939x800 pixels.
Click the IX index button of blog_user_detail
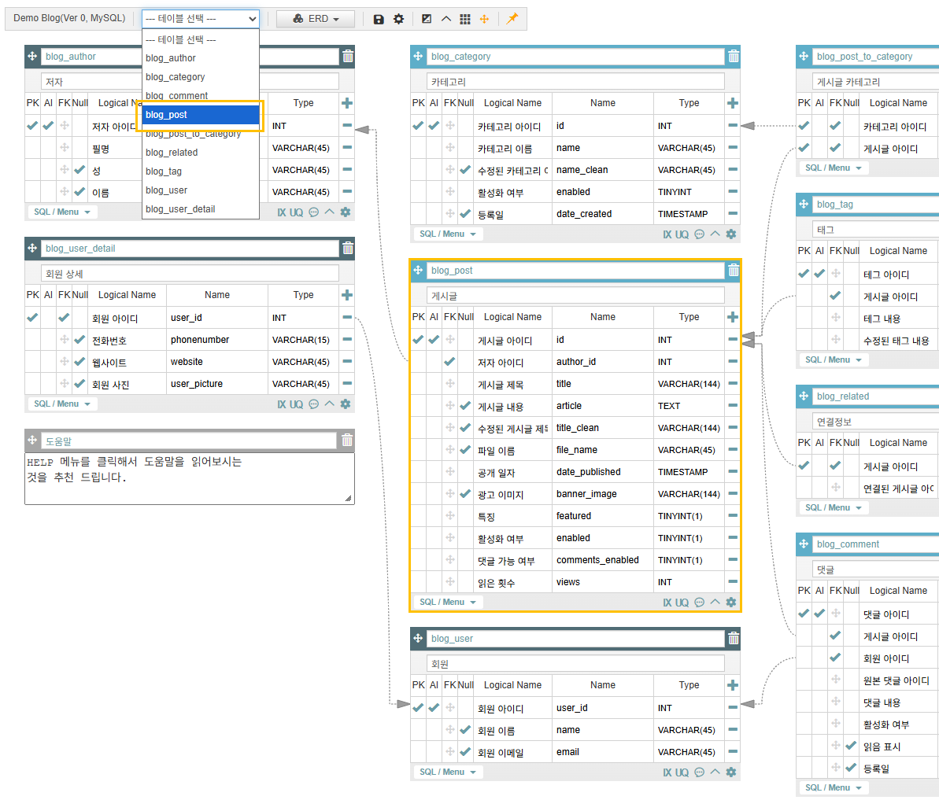click(281, 404)
